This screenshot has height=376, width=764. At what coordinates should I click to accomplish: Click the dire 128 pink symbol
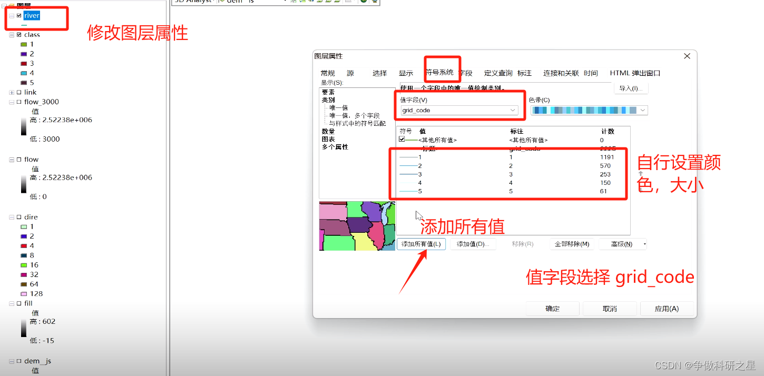click(x=23, y=294)
